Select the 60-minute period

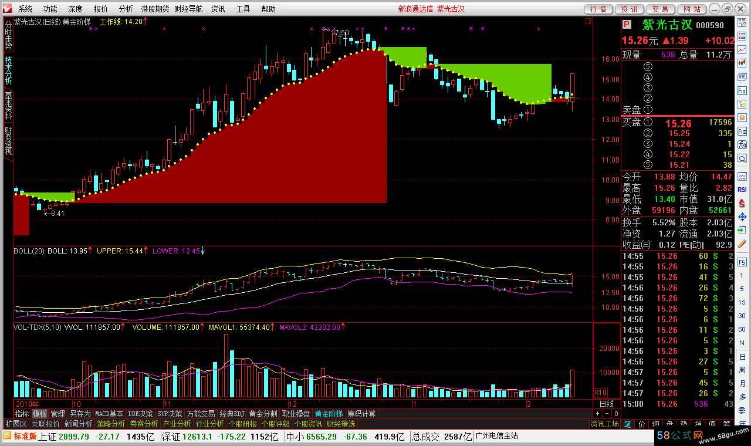pos(742,329)
